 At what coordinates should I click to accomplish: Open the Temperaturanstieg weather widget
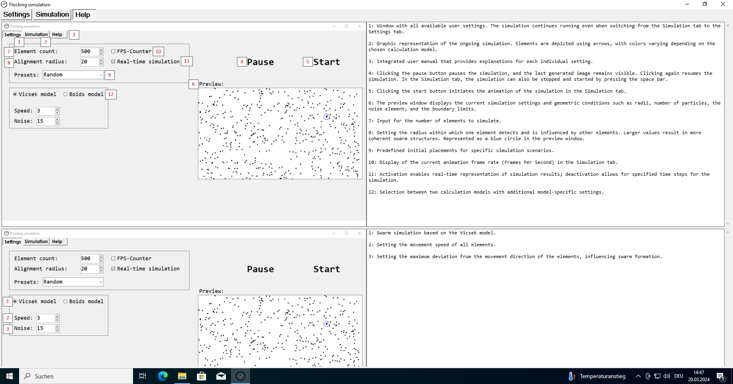coord(597,376)
